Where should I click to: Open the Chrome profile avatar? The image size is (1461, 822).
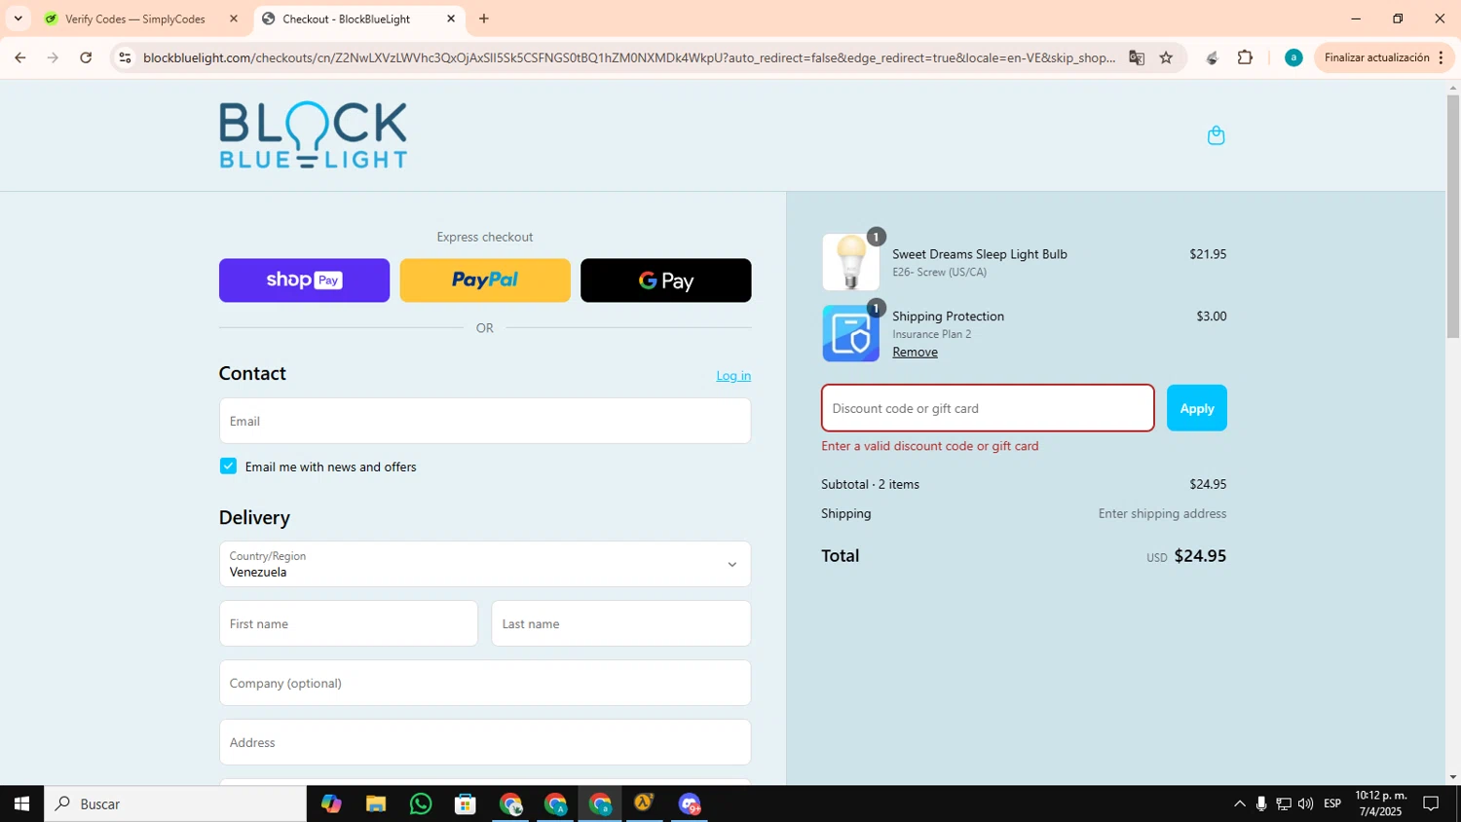[1293, 57]
